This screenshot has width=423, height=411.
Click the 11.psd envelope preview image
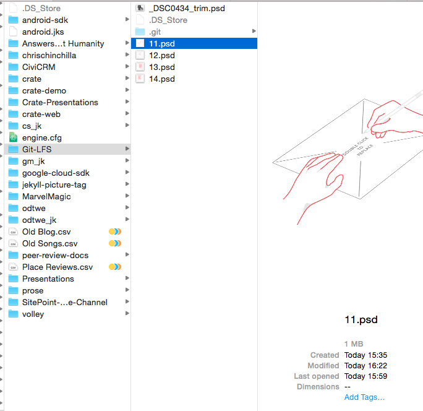(348, 158)
